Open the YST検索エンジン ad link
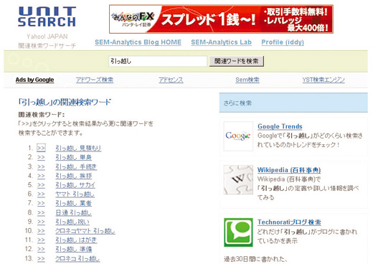Image resolution: width=373 pixels, height=264 pixels. [324, 80]
